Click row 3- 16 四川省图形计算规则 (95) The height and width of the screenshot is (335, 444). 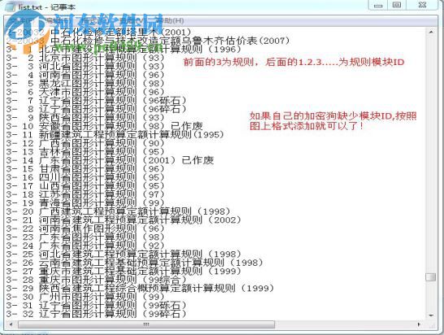[85, 177]
